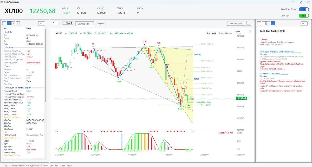Click the D3-0 point label on chart
312x167 pixels.
pyautogui.click(x=119, y=81)
